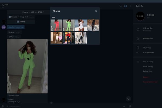Open the pink suit photo thumbnail
Image resolution: width=162 pixels, height=108 pixels.
[x=56, y=25]
